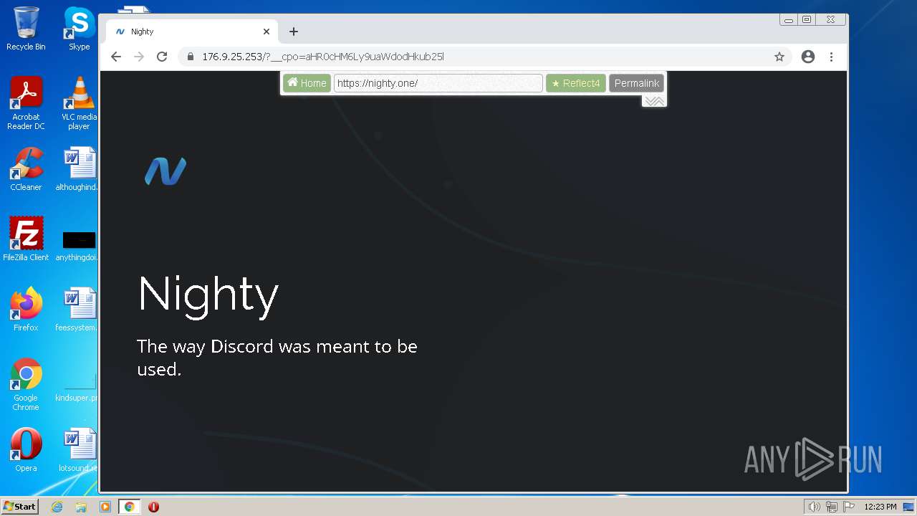Open the Windows Start menu
The height and width of the screenshot is (516, 917).
[x=19, y=507]
